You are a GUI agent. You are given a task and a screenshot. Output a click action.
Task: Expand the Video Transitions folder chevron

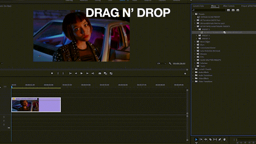193,81
